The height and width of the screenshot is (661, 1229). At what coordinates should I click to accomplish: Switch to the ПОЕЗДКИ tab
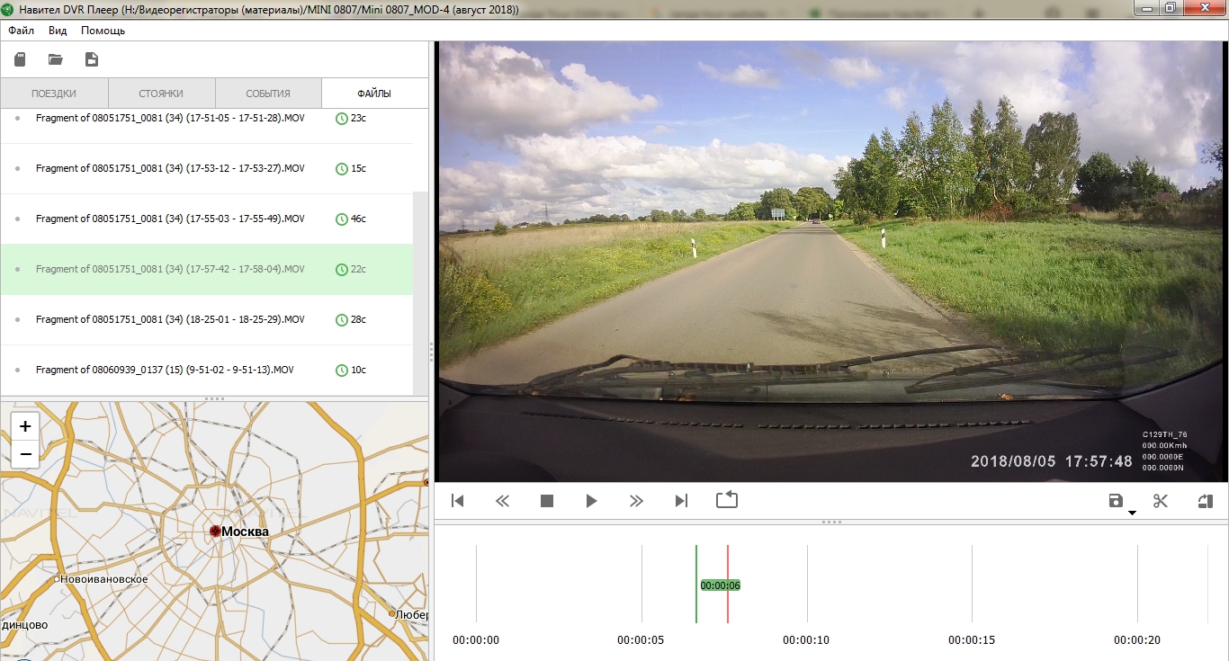coord(54,94)
